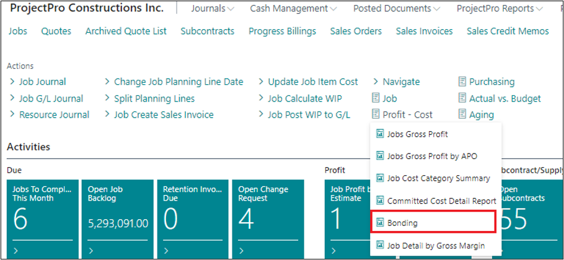The width and height of the screenshot is (564, 260).
Task: Click the Purchasing report group icon
Action: coord(462,82)
